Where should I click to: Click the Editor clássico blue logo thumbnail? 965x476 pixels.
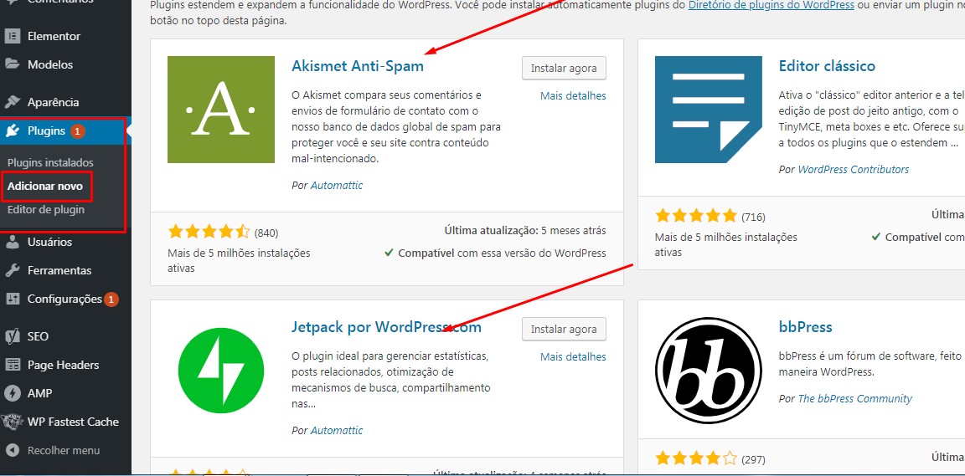tap(709, 110)
